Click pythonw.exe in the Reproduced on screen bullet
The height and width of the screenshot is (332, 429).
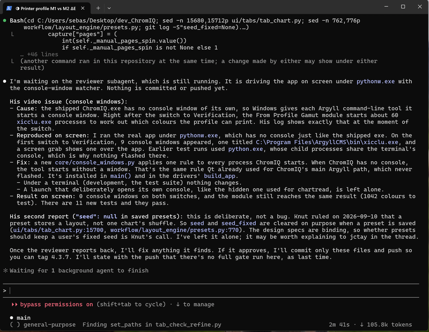pyautogui.click(x=198, y=135)
